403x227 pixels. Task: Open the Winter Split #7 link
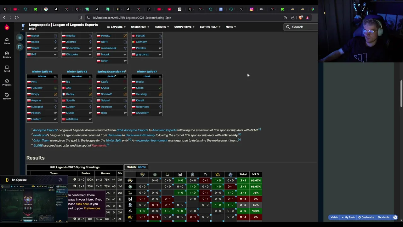(x=147, y=72)
